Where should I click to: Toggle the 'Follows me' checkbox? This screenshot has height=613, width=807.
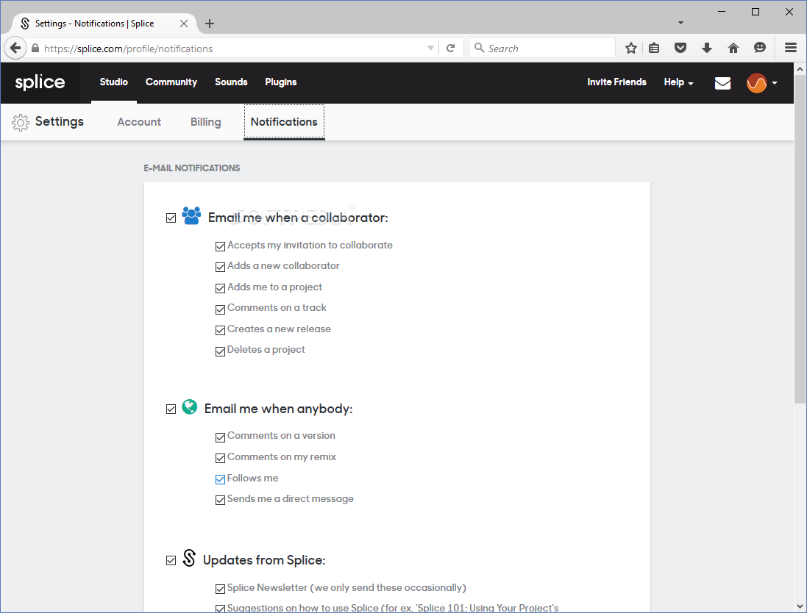[x=220, y=479]
